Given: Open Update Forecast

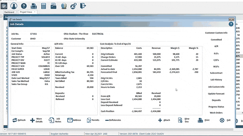Looking at the screenshot, I should point(216,94).
